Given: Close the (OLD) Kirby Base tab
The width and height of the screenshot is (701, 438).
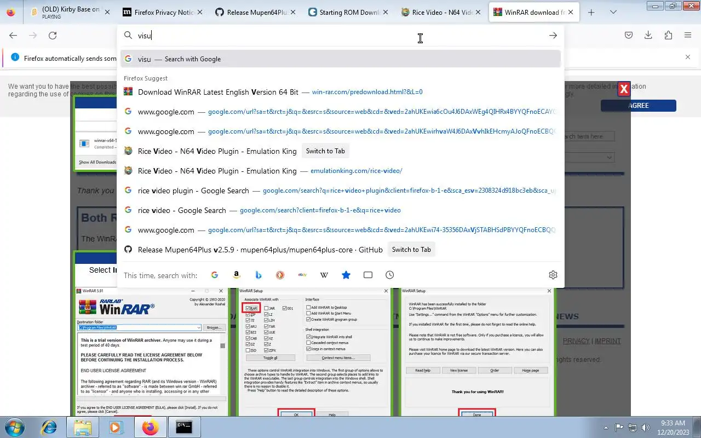Looking at the screenshot, I should 107,12.
